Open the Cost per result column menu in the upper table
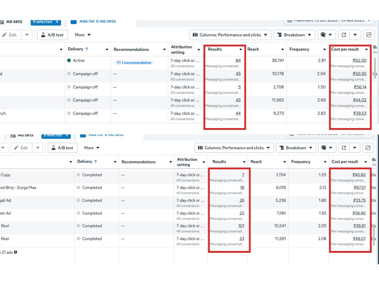Image resolution: width=379 pixels, height=287 pixels. coord(366,49)
